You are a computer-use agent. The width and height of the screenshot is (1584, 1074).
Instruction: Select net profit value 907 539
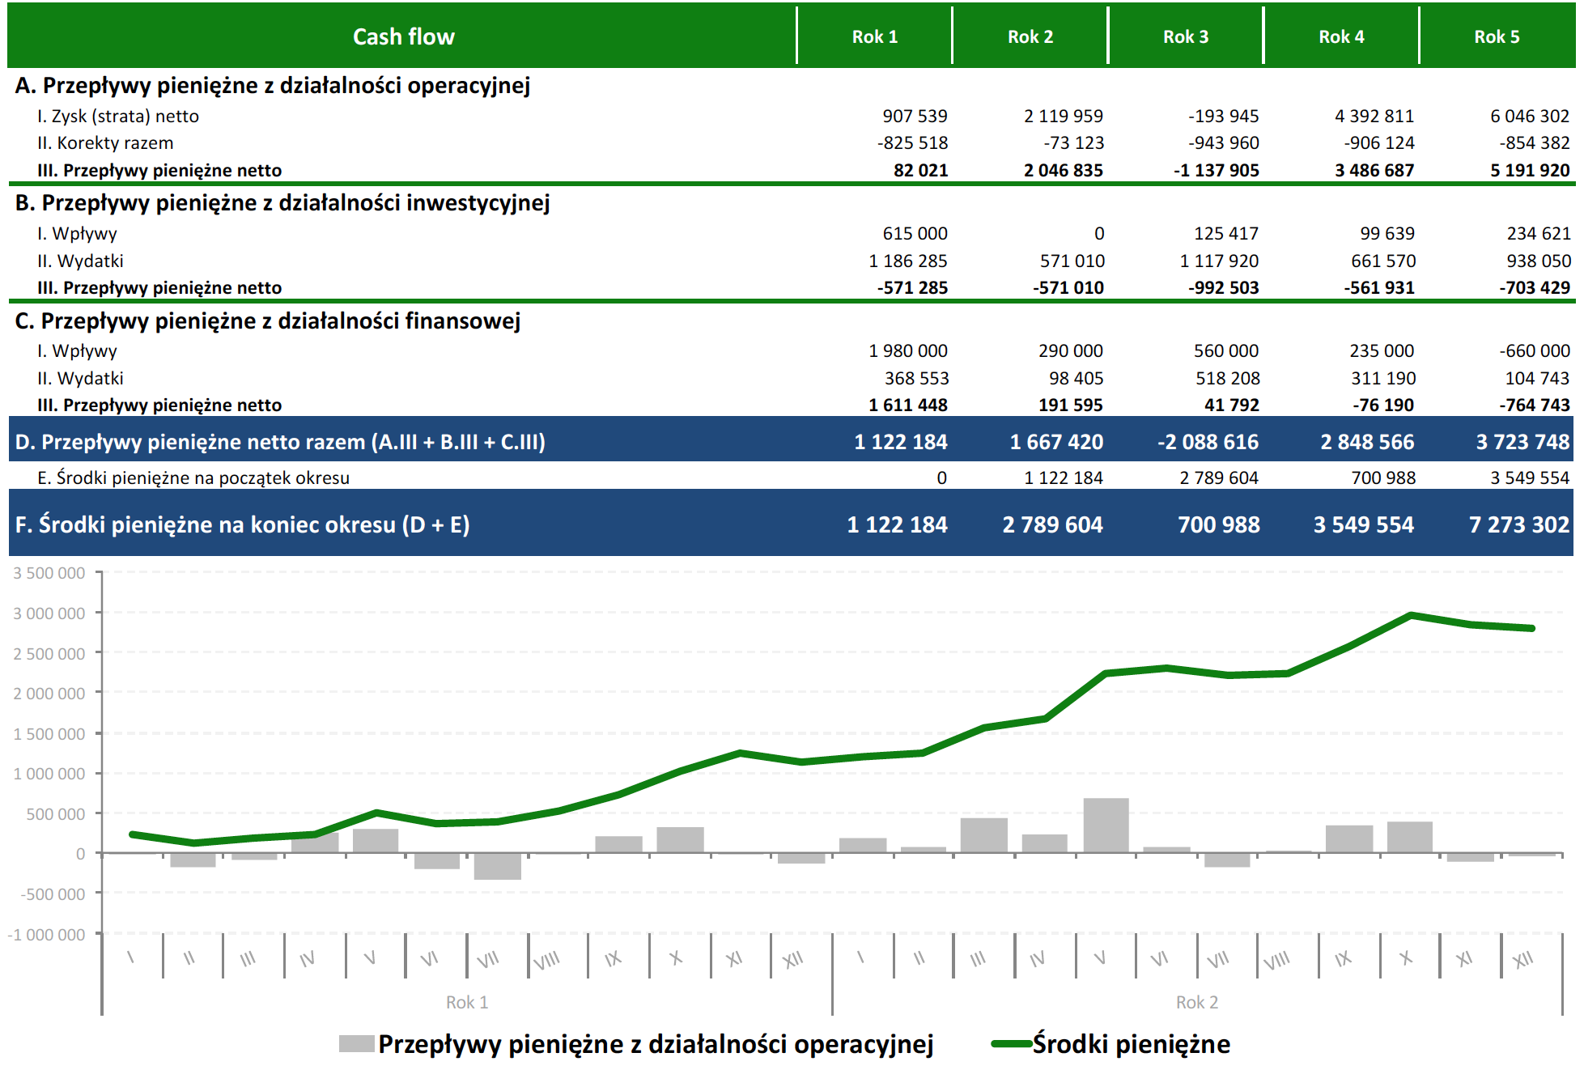(x=915, y=117)
